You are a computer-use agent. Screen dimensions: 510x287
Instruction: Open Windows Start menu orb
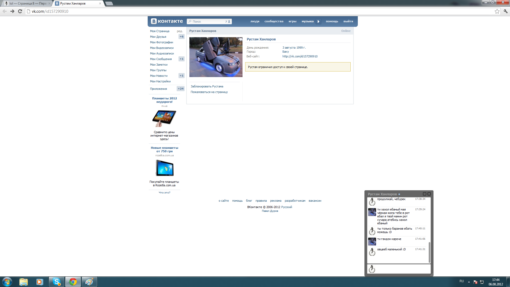[7, 282]
